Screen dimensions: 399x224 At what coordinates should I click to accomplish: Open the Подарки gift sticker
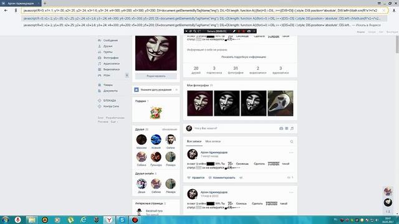[x=156, y=113]
